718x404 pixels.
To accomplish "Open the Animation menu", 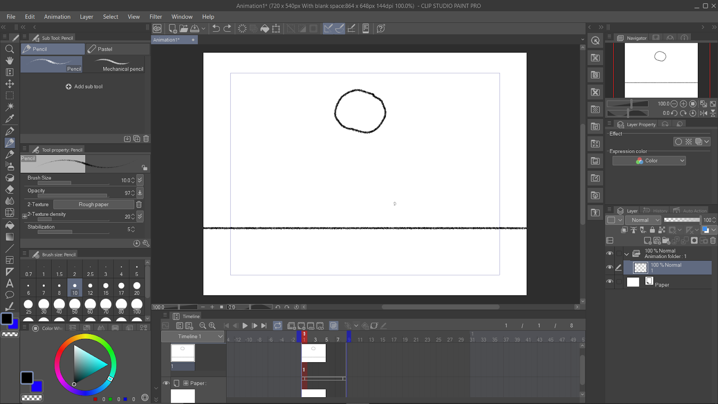I will (x=57, y=17).
